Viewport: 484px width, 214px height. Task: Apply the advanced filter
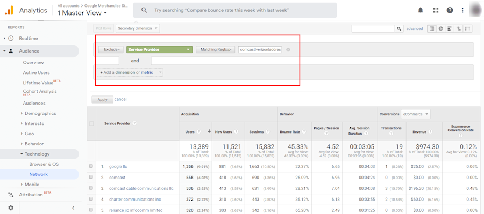103,99
